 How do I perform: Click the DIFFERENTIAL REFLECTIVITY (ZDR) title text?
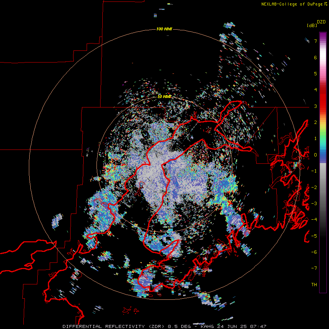point(114,326)
